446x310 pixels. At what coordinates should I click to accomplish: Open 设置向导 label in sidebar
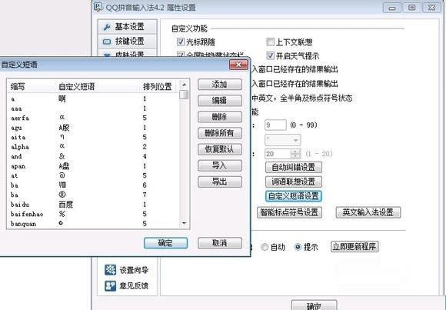134,270
